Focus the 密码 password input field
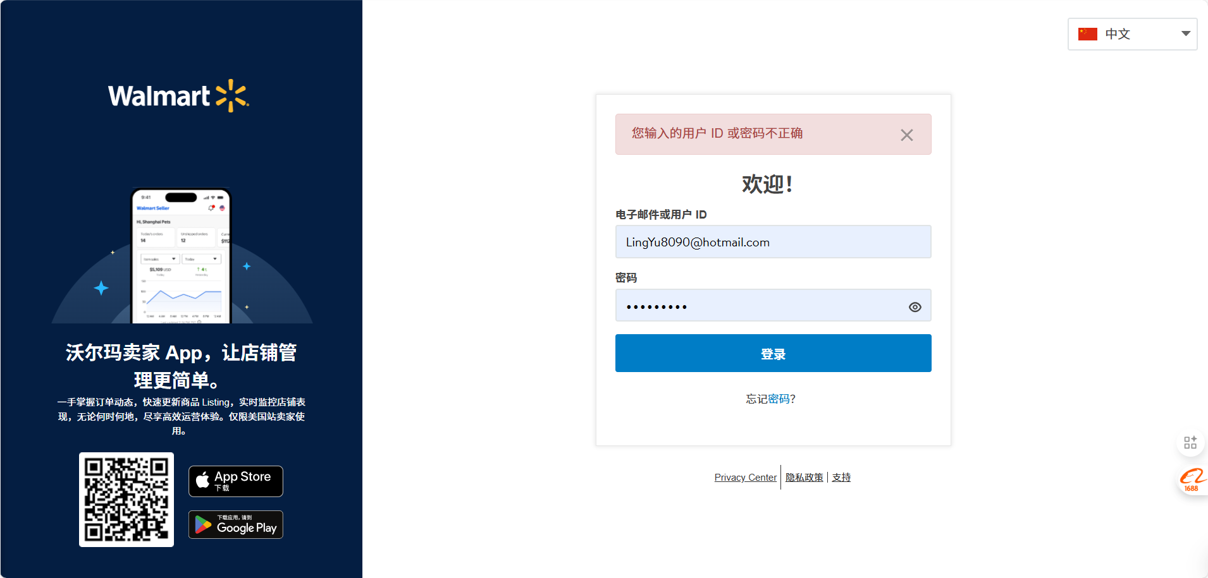The image size is (1208, 578). (759, 306)
